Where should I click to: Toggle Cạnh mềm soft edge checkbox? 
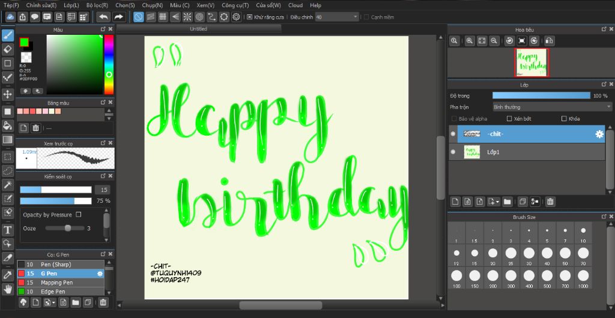click(366, 17)
